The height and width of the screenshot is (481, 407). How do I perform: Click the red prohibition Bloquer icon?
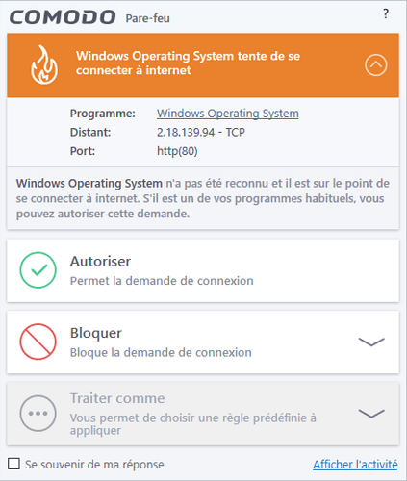click(38, 342)
